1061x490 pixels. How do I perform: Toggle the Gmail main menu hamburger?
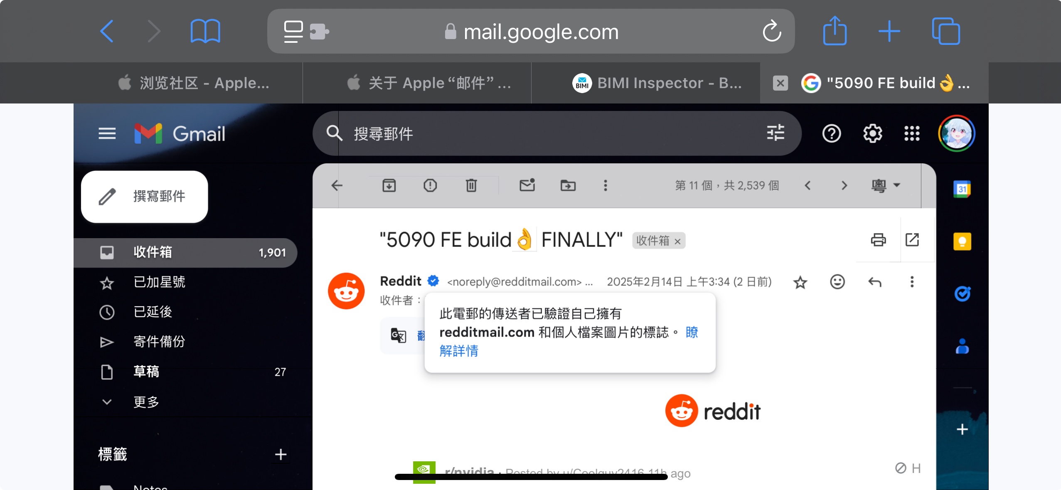pyautogui.click(x=107, y=134)
